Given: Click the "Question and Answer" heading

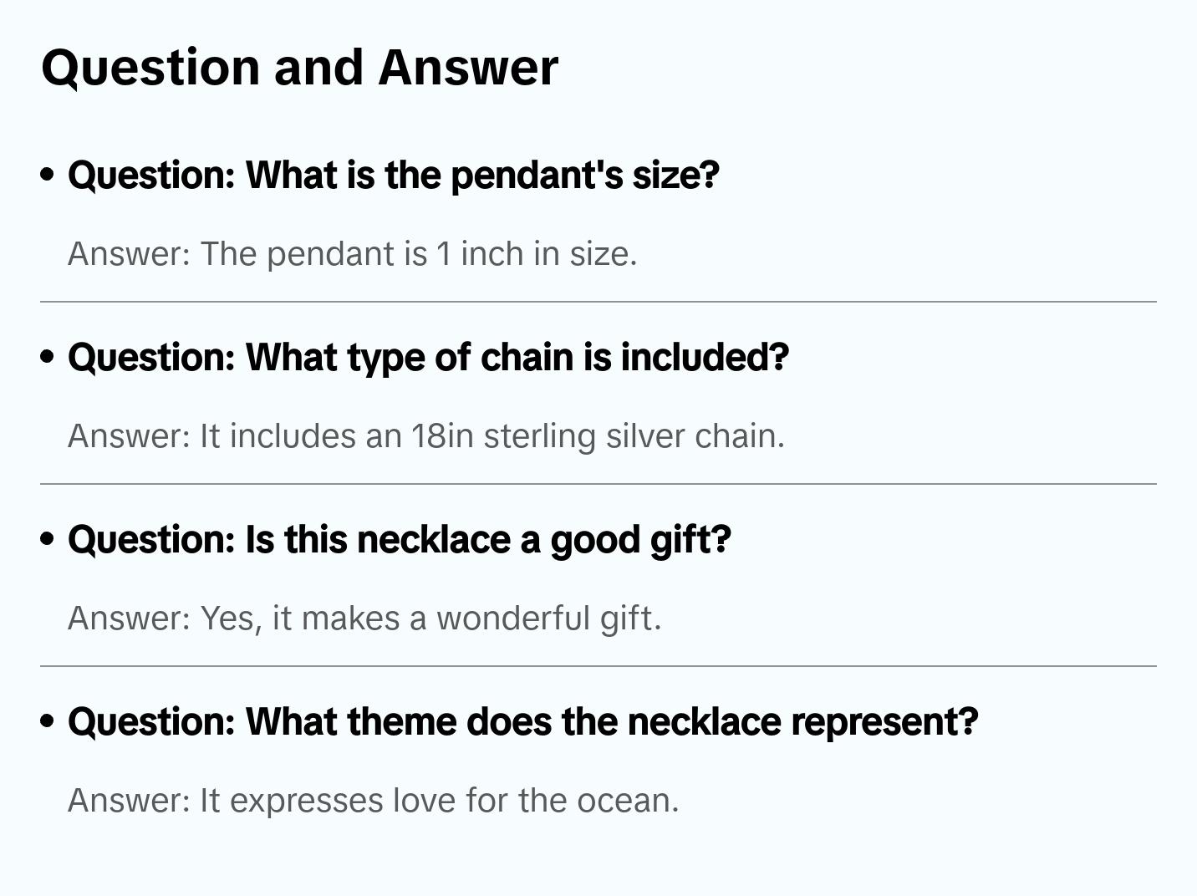Looking at the screenshot, I should coord(299,67).
